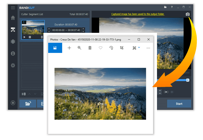Play segment 1 in the segment list
This screenshot has height=140, width=203.
point(24,37)
